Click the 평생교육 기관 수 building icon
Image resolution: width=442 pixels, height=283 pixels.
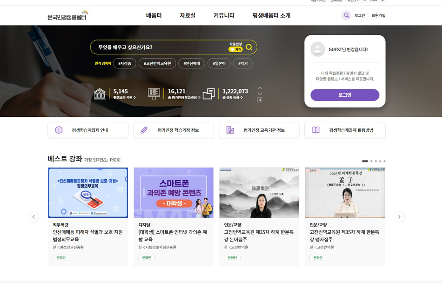click(100, 94)
